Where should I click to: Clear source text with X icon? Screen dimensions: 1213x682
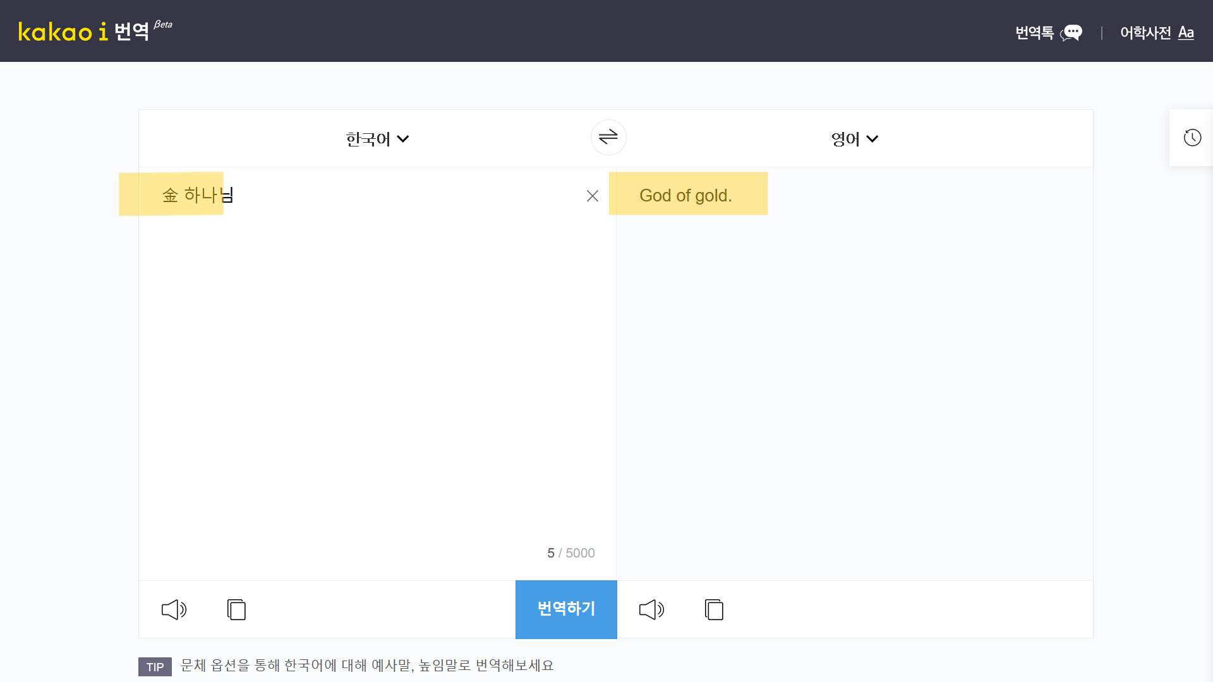tap(592, 196)
